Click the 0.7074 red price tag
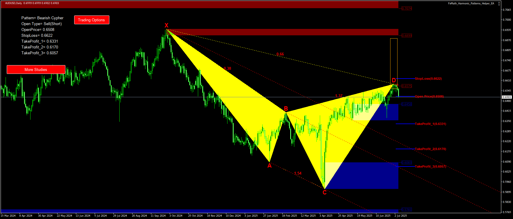The width and height of the screenshot is (513, 219). [x=407, y=8]
